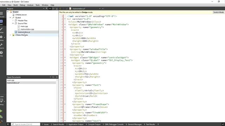The width and height of the screenshot is (225, 126).
Task: Open the Help menu
Action: [52, 5]
